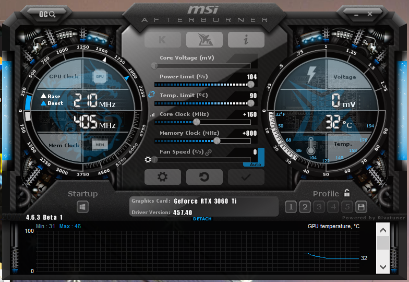Open settings gear button
The image size is (409, 282).
coord(163,177)
